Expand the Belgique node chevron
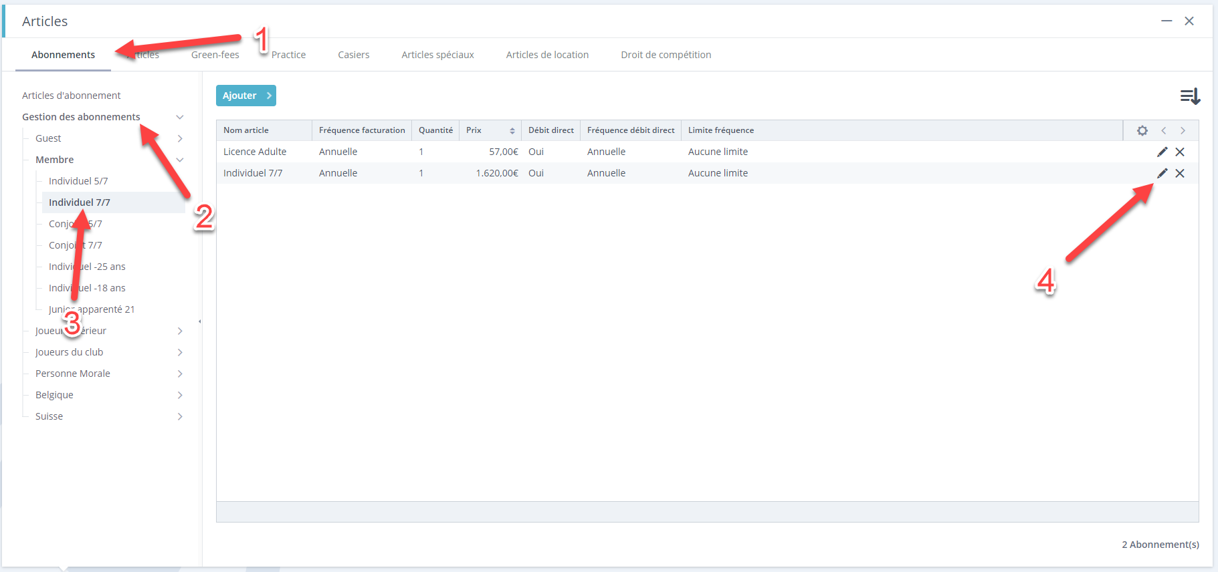 click(x=180, y=395)
